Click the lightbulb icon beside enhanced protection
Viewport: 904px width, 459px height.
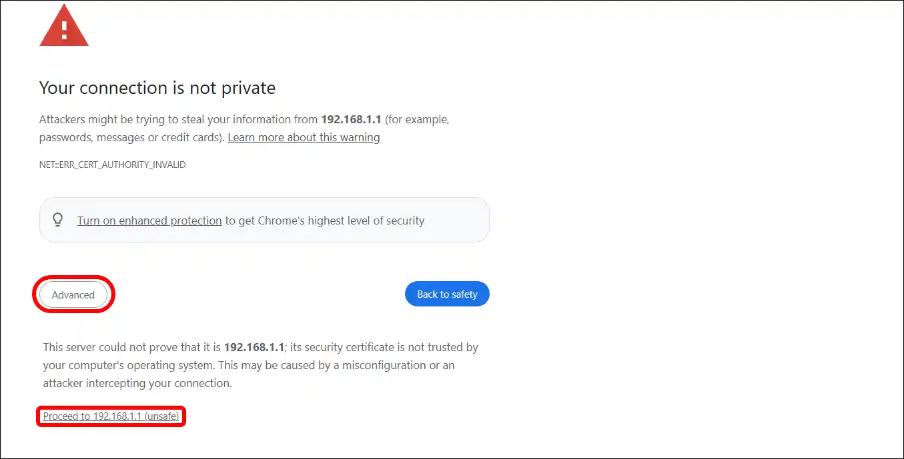click(x=57, y=220)
